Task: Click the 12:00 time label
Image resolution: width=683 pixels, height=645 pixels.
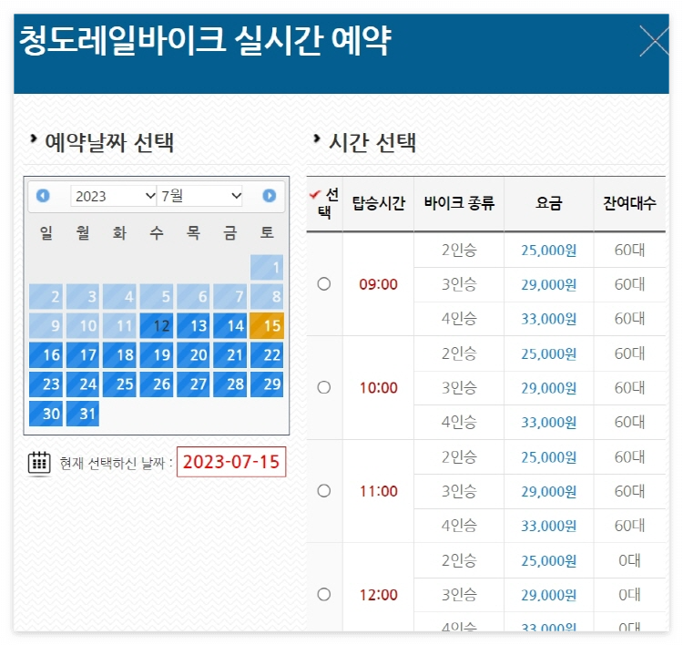Action: (379, 595)
